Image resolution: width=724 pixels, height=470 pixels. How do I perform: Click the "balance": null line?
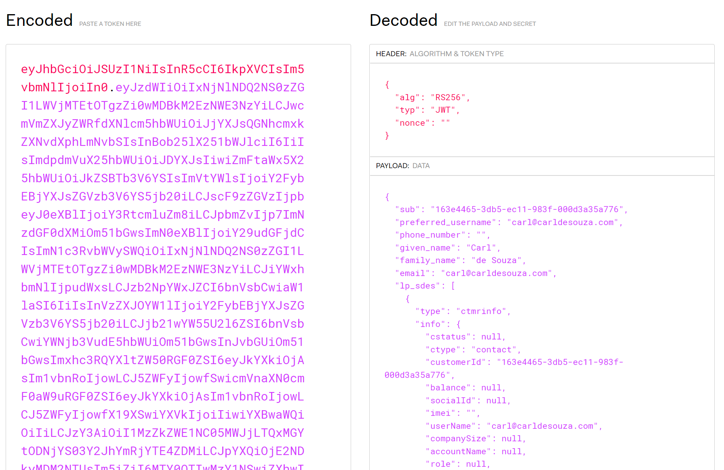click(x=466, y=388)
